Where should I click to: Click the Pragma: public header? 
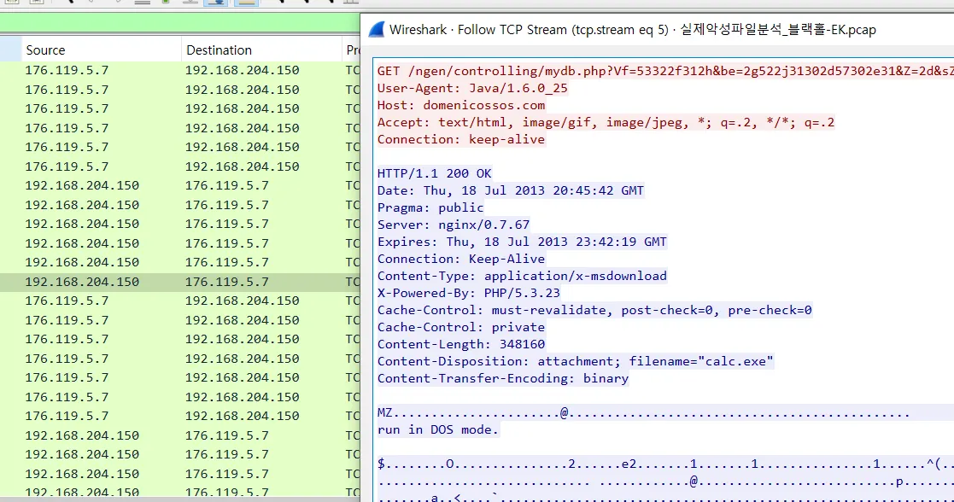point(430,207)
